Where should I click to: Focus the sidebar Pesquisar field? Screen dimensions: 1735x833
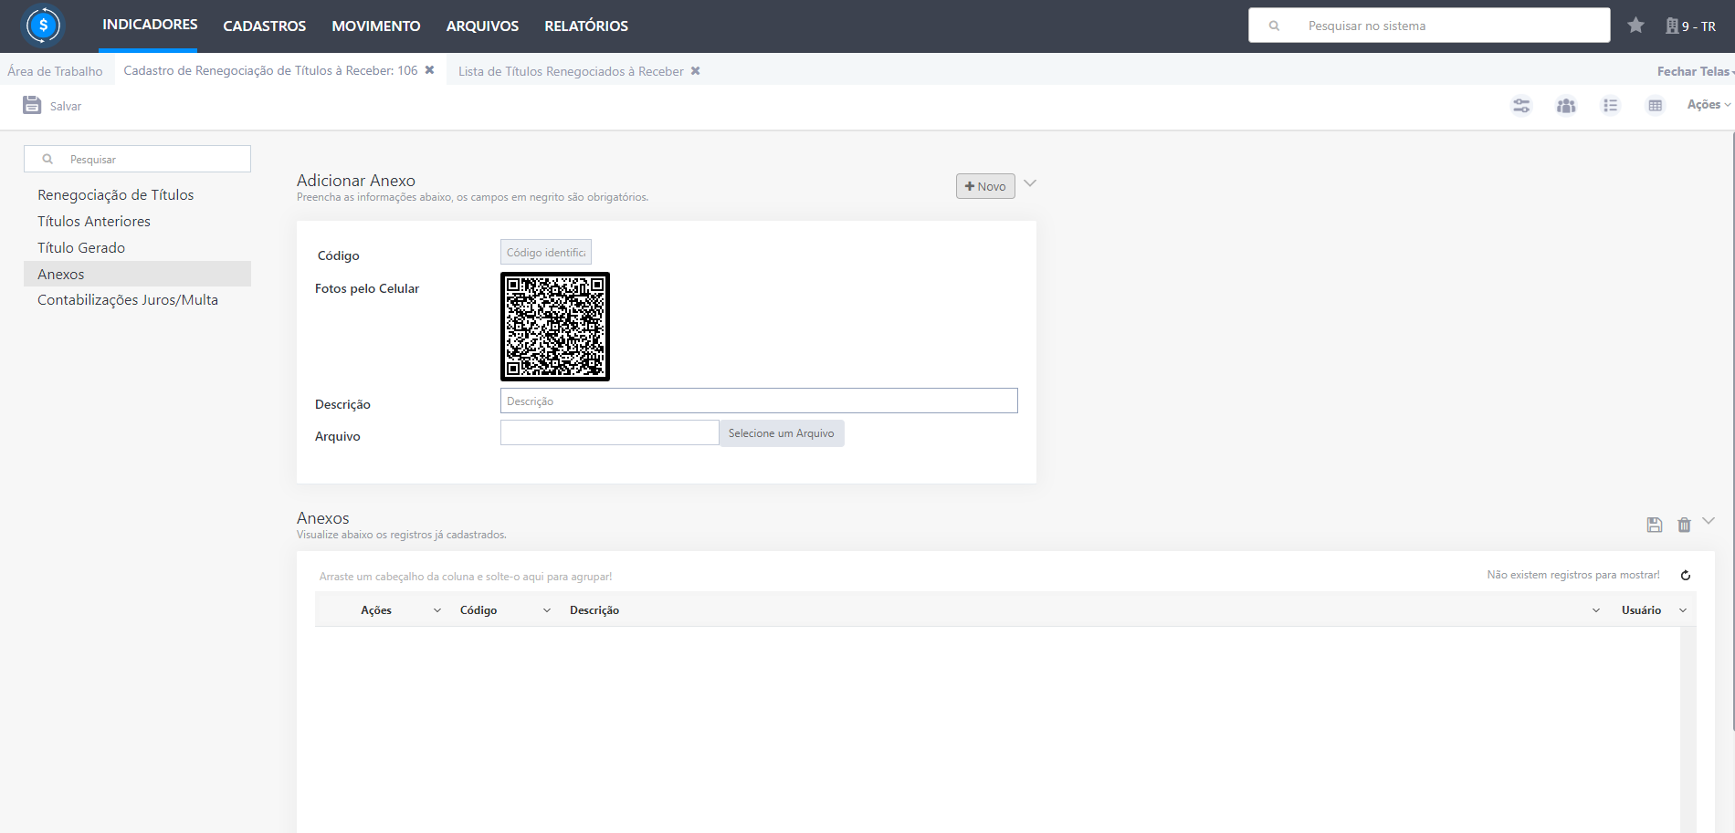[137, 159]
